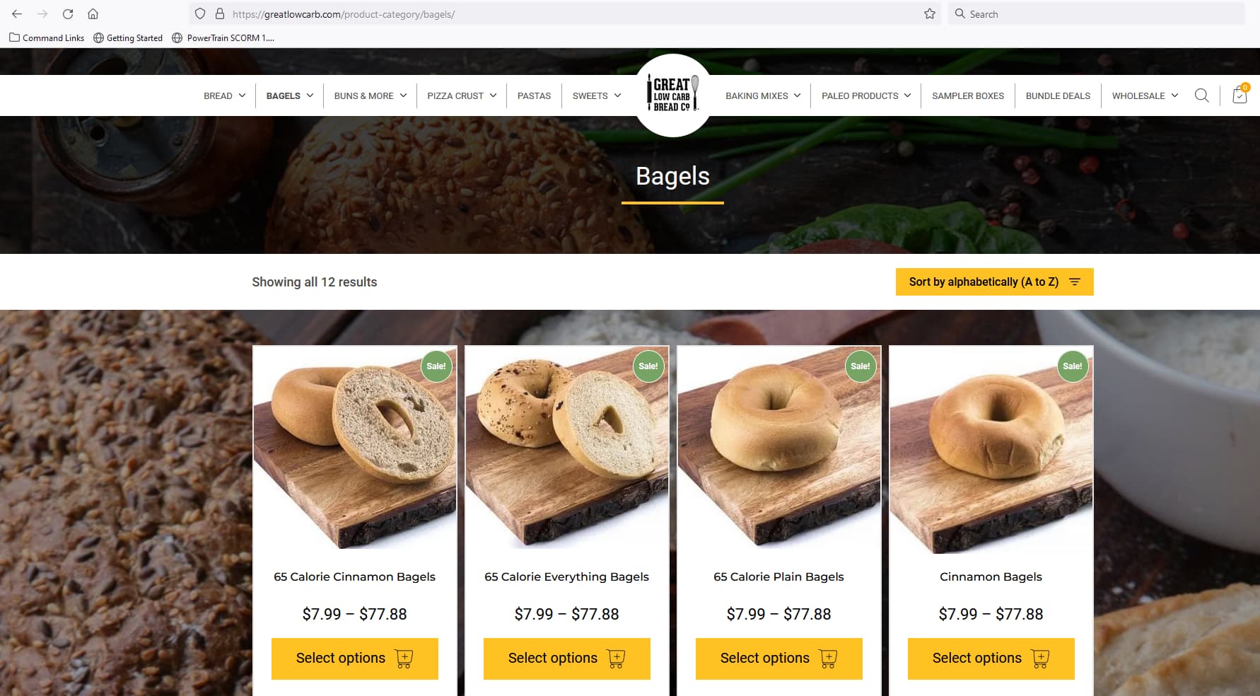Viewport: 1260px width, 696px height.
Task: Open the Pastas menu item
Action: point(534,95)
